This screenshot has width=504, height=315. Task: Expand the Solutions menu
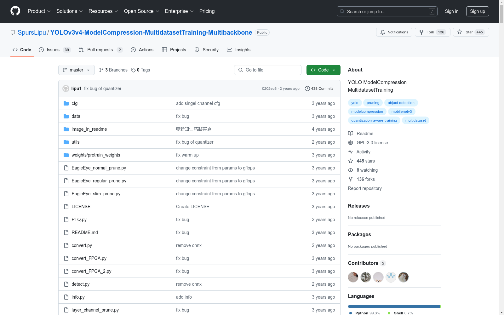click(70, 11)
